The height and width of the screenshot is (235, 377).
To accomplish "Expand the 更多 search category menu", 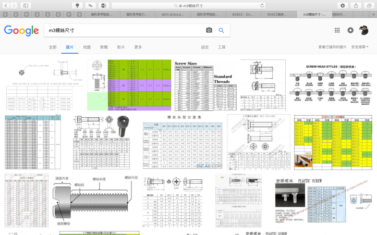I will point(138,47).
